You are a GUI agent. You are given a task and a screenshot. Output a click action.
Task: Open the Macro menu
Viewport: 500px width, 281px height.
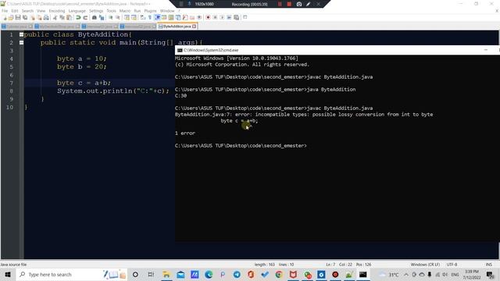click(x=125, y=11)
